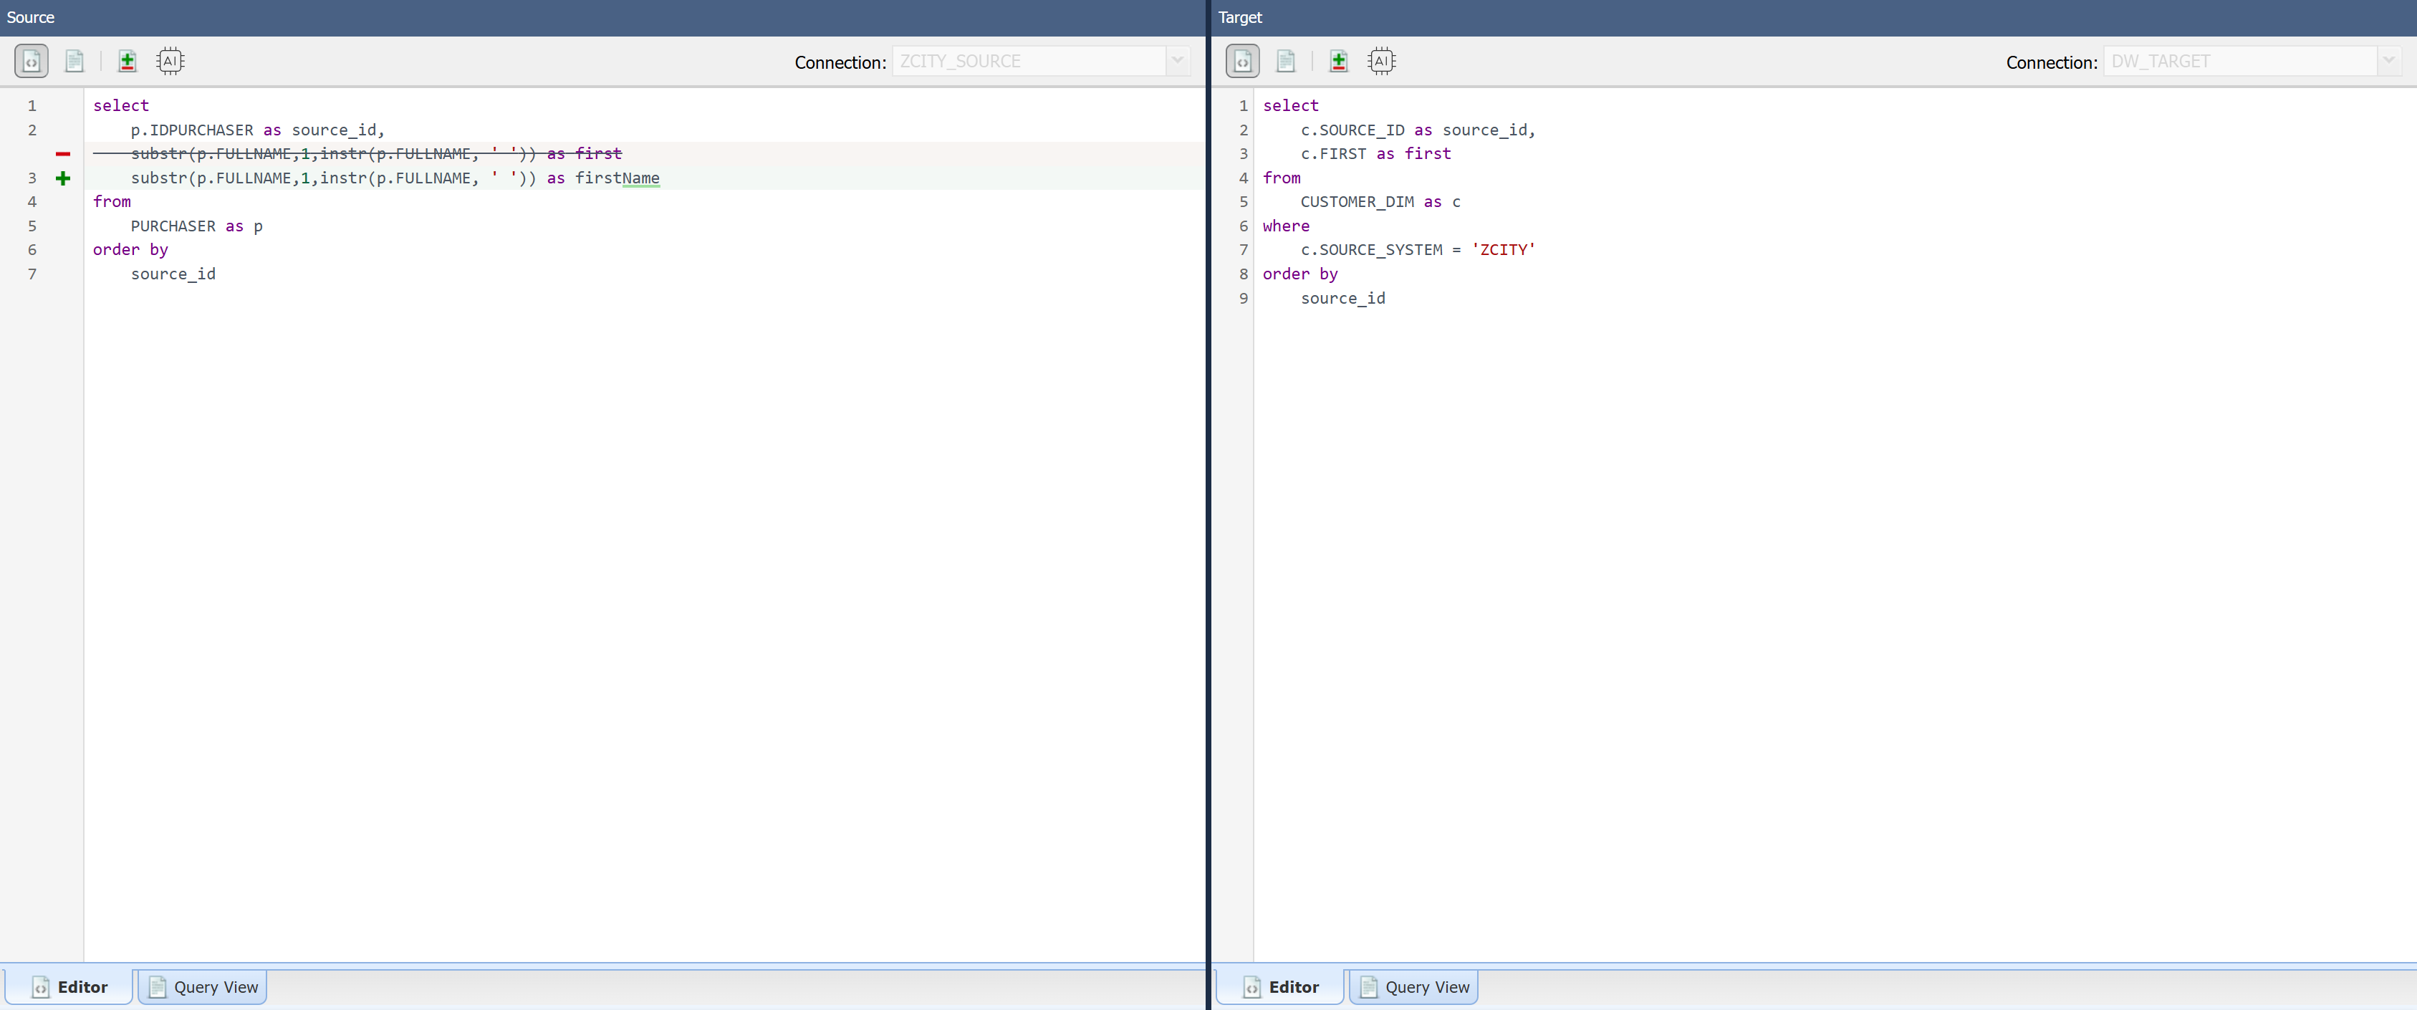The height and width of the screenshot is (1010, 2417).
Task: Click the 'firstName' alias in Source line 3
Action: [x=618, y=178]
